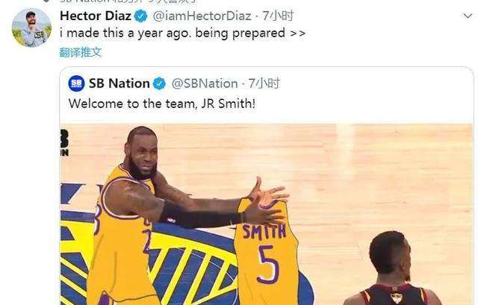This screenshot has width=478, height=305.
Task: Click the retweet indicator icon above the tweet
Action: (46, 1)
